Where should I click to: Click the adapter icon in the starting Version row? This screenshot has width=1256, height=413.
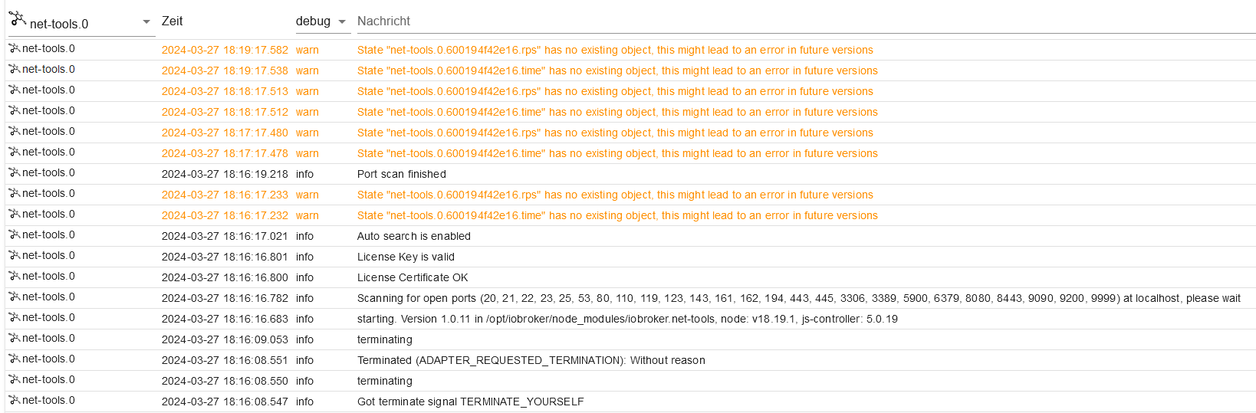click(15, 317)
